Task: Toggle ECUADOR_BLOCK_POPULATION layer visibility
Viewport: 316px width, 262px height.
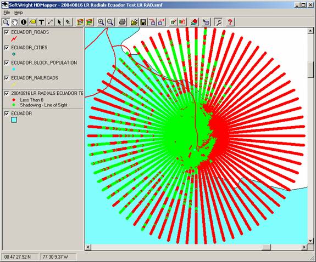Action: tap(7, 62)
